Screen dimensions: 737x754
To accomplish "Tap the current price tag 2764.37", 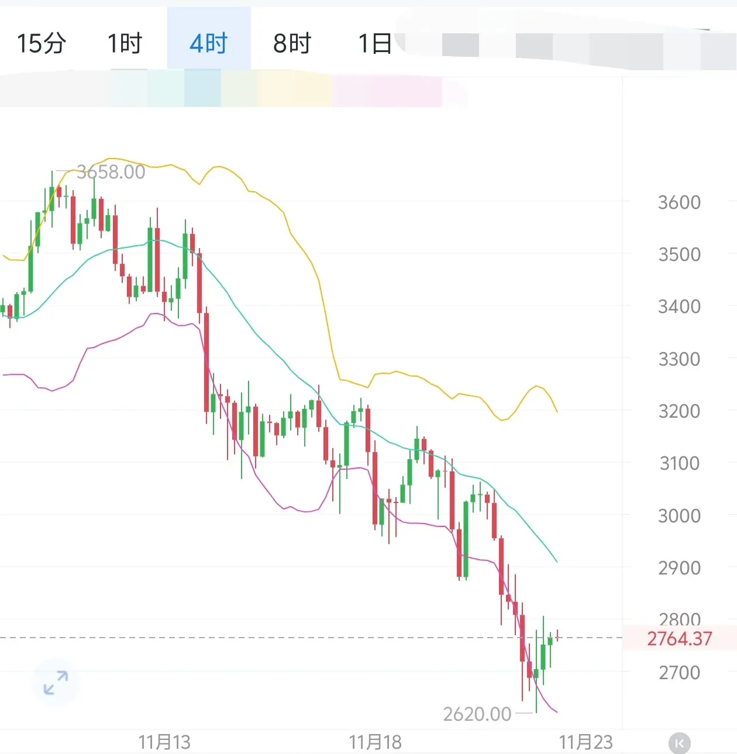I will (x=679, y=638).
